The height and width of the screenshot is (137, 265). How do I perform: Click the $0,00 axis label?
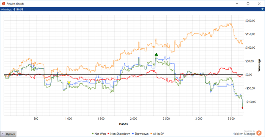(x=249, y=75)
